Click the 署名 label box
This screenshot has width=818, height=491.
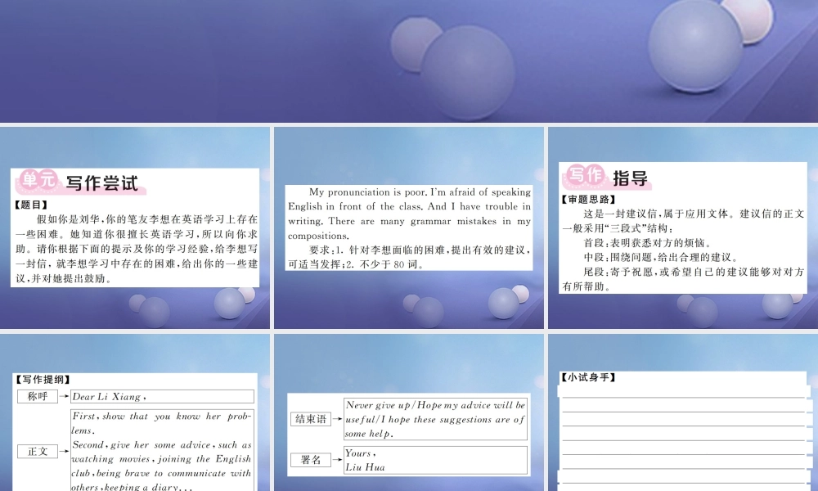[310, 460]
